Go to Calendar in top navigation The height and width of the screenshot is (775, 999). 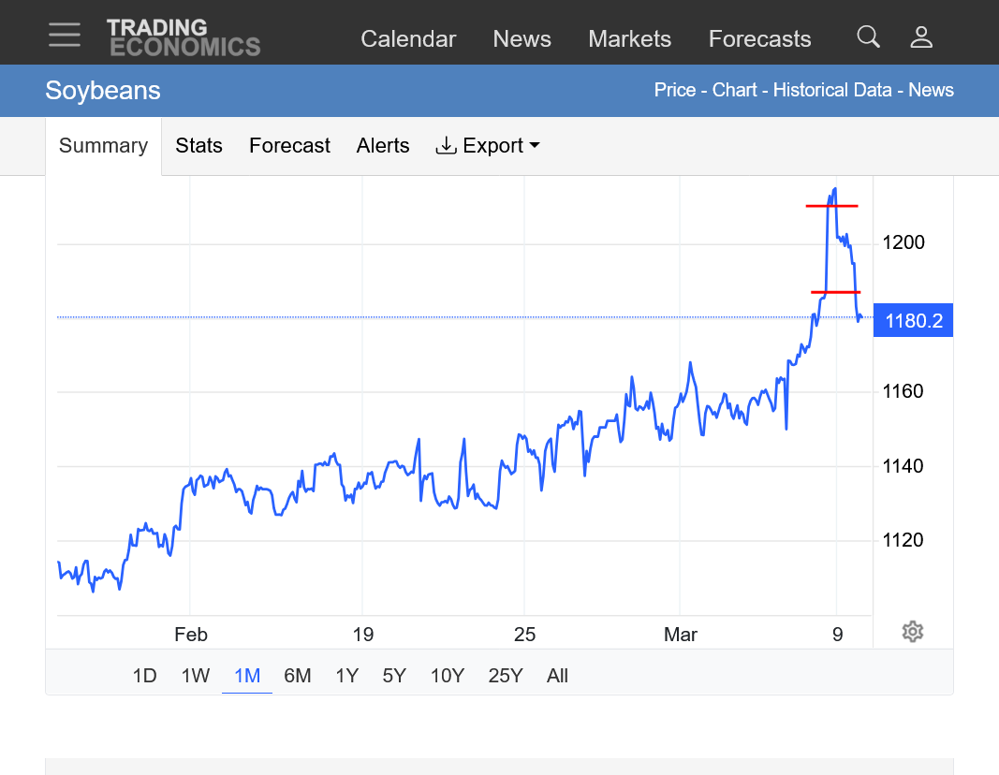point(408,39)
